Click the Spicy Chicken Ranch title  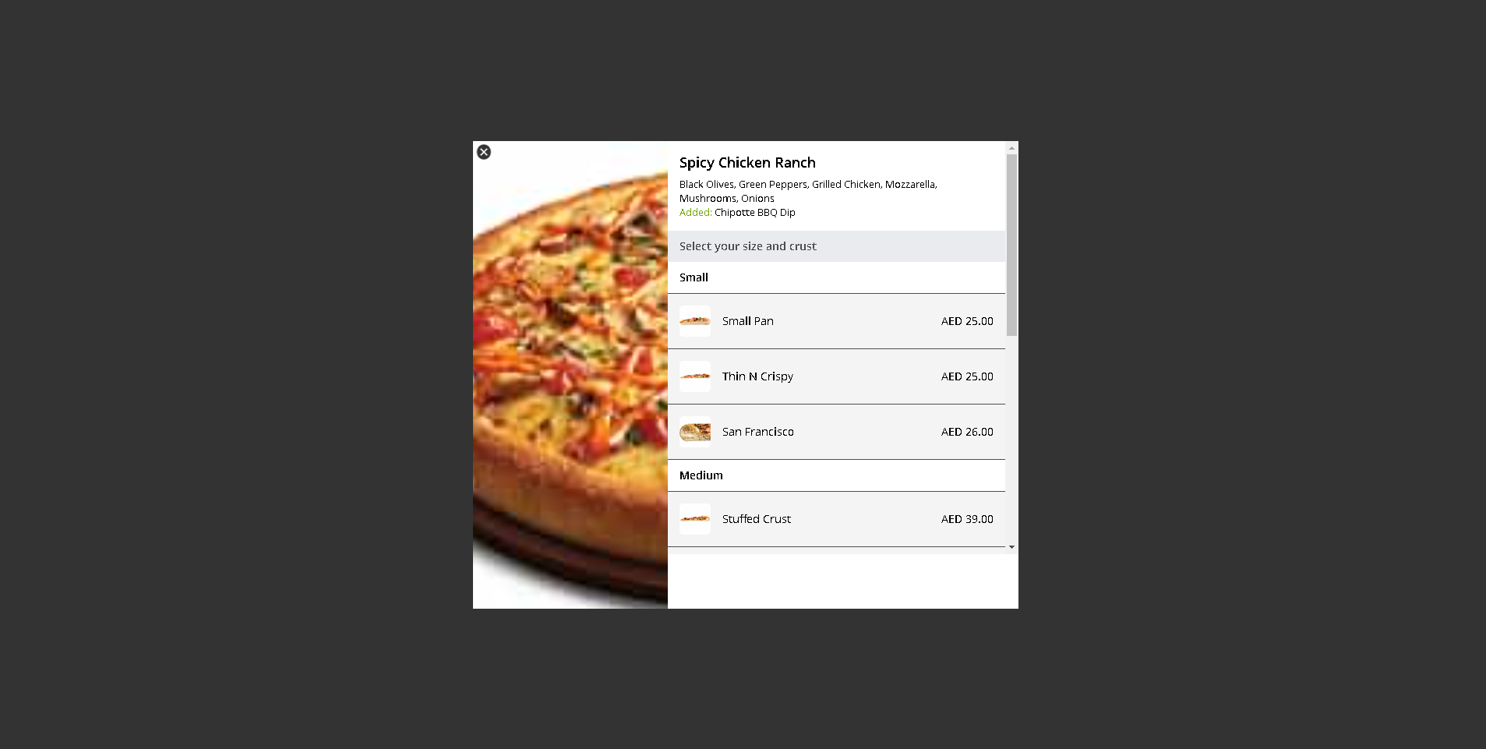tap(747, 163)
